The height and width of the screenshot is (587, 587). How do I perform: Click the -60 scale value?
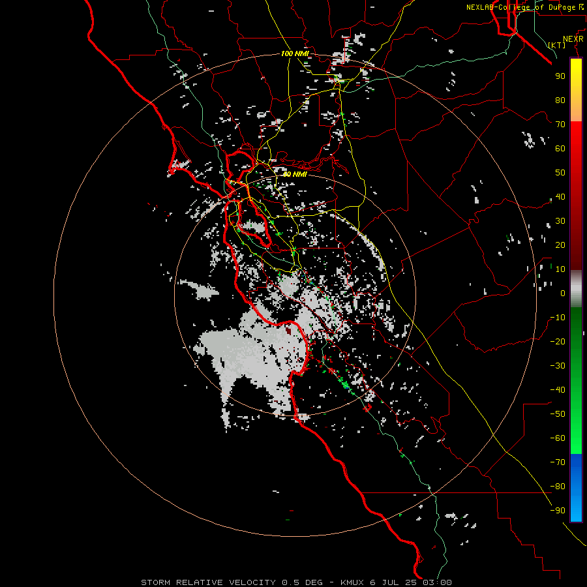pyautogui.click(x=558, y=438)
